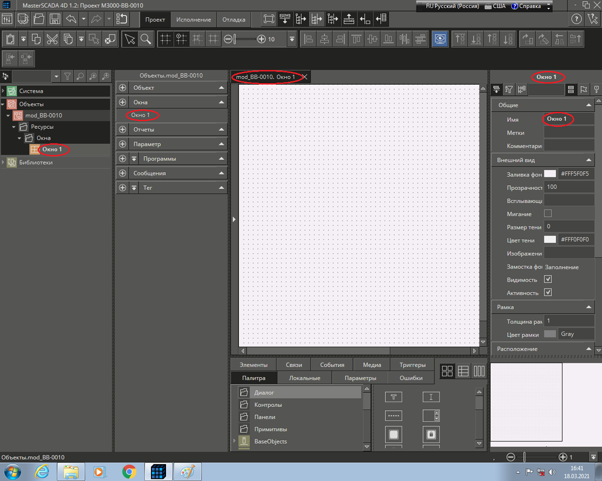602x481 pixels.
Task: Open the Контролы palette folder
Action: (x=268, y=405)
